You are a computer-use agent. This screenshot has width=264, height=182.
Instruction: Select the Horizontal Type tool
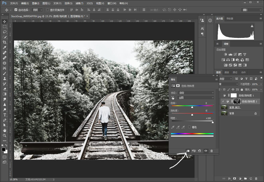tap(4, 115)
